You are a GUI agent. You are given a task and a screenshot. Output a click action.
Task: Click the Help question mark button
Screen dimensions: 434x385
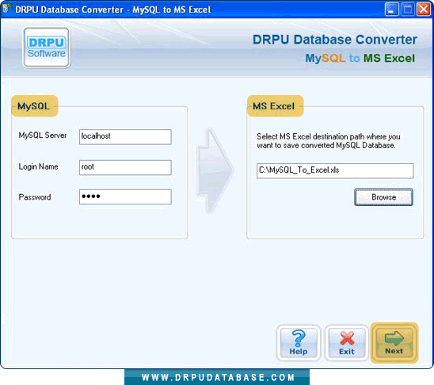299,343
